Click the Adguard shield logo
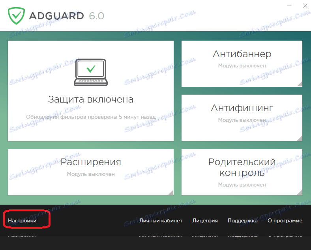The height and width of the screenshot is (250, 311). 16,16
